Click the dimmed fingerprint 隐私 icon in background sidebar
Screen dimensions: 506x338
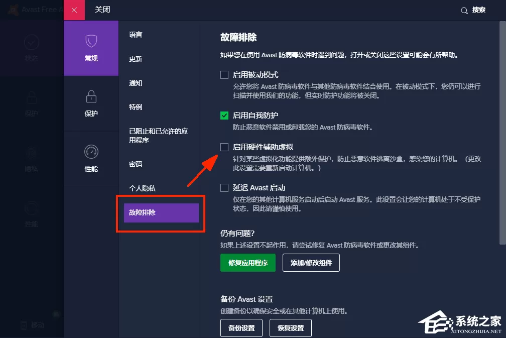[31, 153]
